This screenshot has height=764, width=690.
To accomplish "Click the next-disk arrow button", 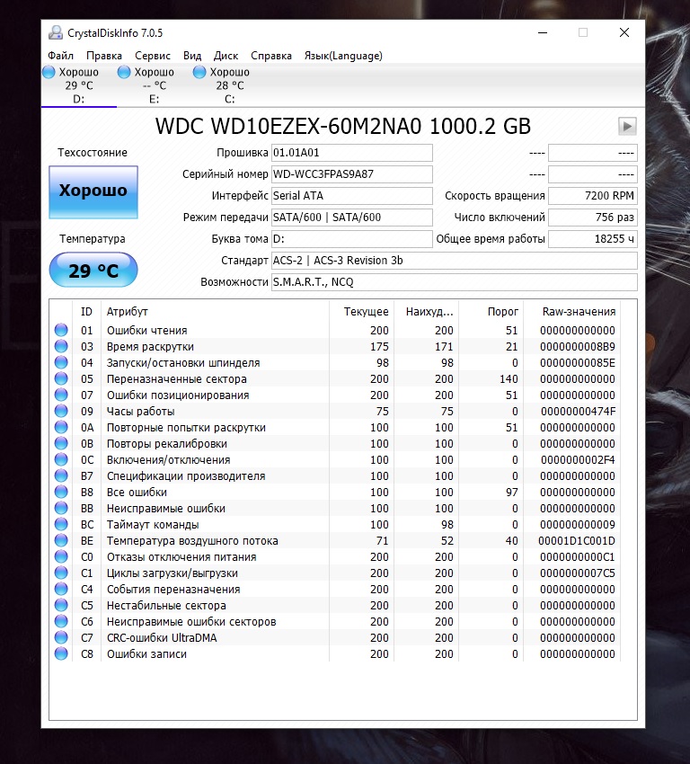I will (x=627, y=126).
